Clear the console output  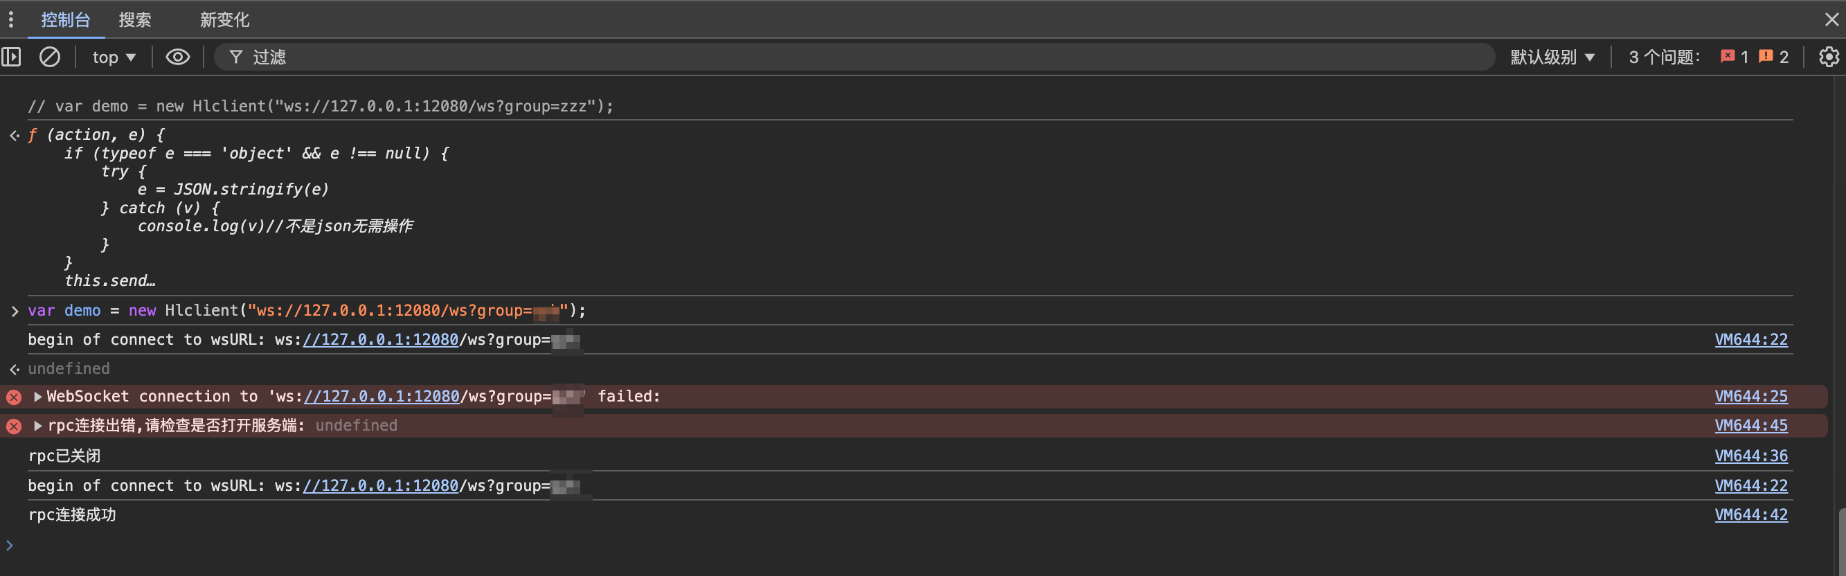coord(49,57)
